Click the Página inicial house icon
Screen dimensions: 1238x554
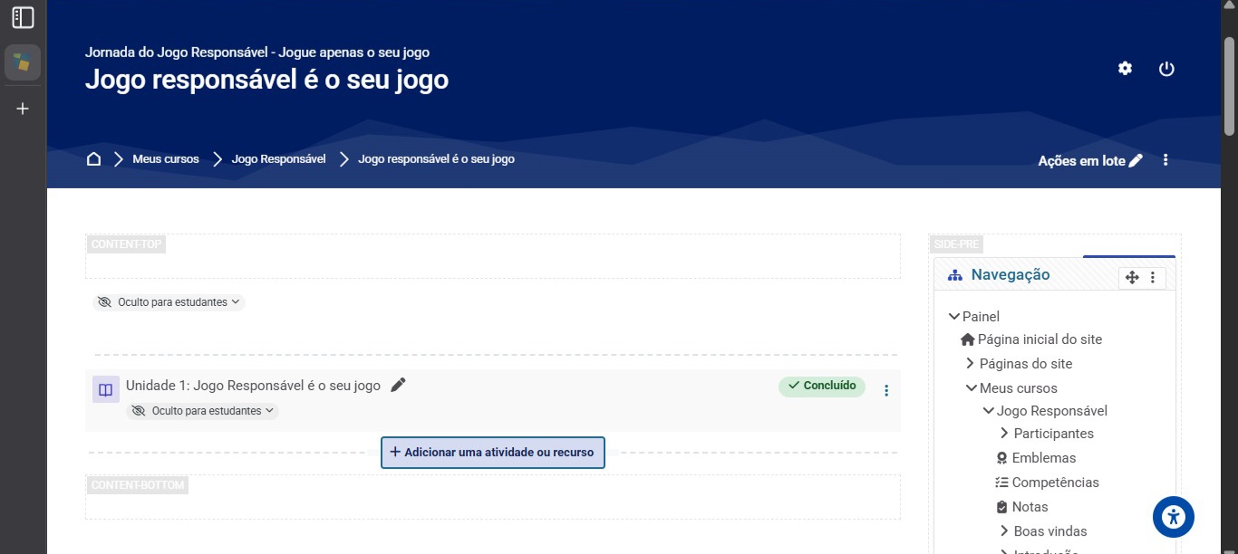[968, 339]
